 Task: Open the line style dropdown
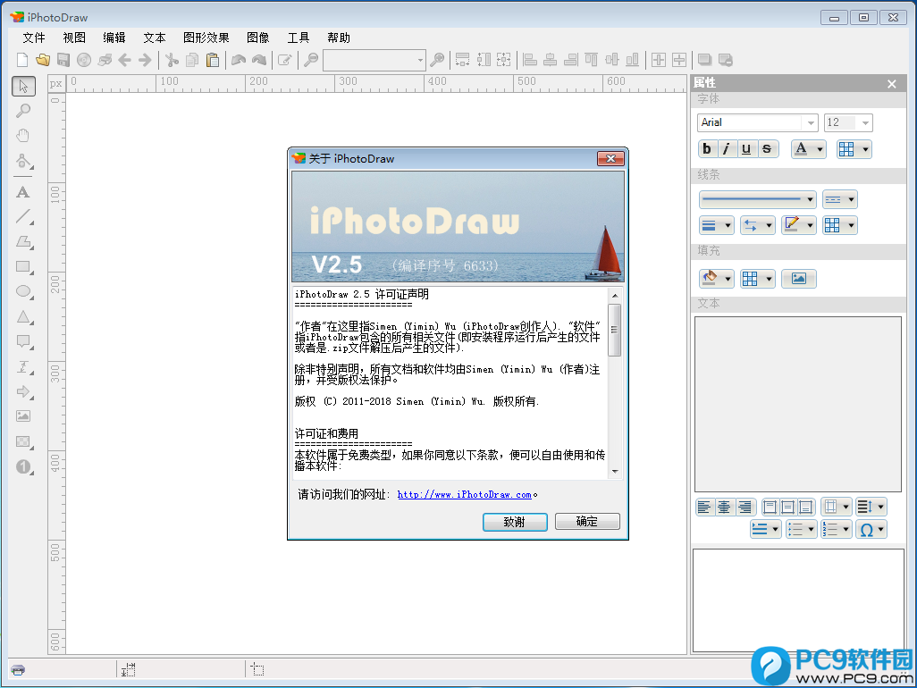click(x=757, y=199)
